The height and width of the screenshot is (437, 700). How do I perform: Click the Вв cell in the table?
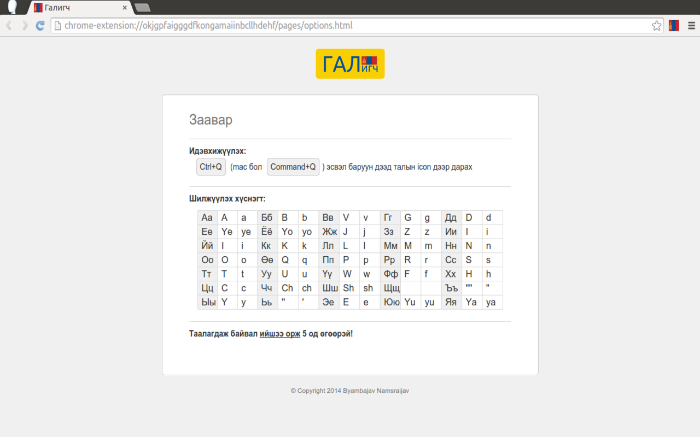click(x=329, y=217)
